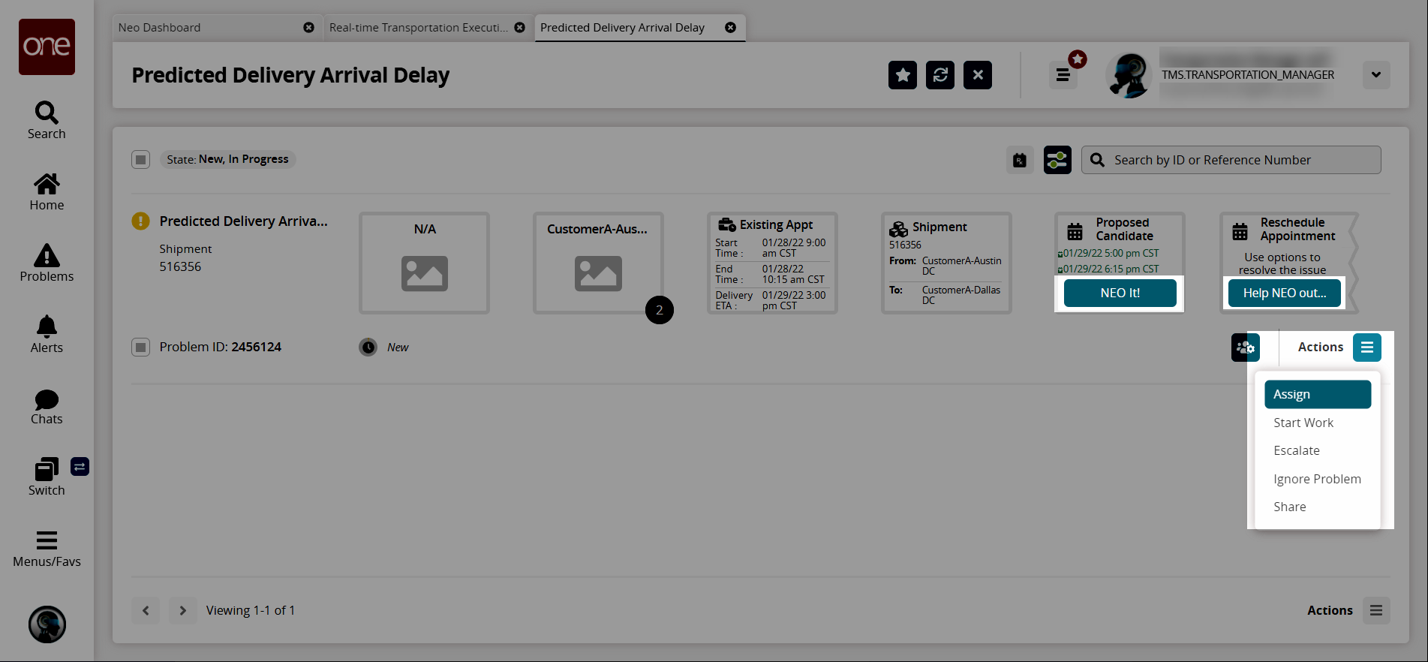1428x662 pixels.
Task: Open the footer Actions menu
Action: coord(1376,610)
